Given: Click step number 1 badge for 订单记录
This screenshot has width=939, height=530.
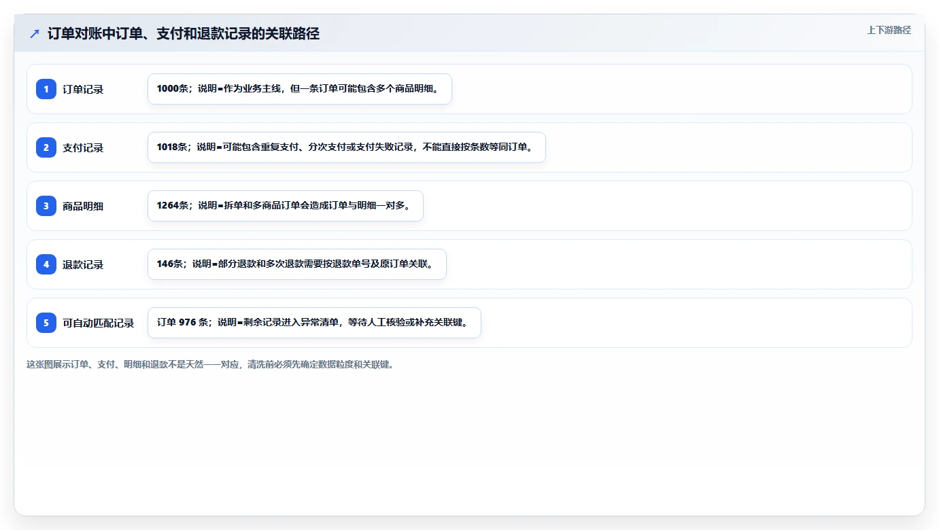Looking at the screenshot, I should point(46,89).
